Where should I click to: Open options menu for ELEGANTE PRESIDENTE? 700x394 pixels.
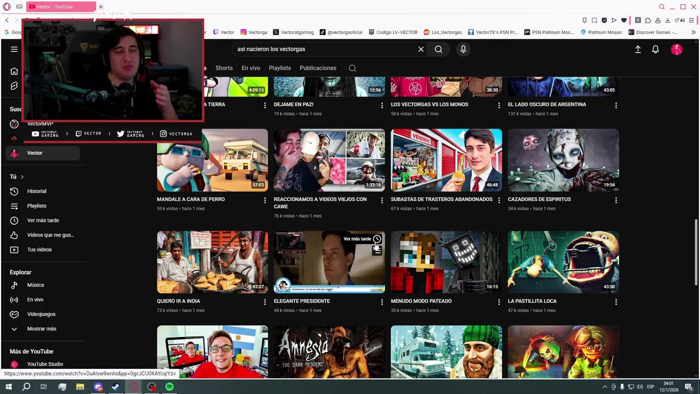coord(382,302)
